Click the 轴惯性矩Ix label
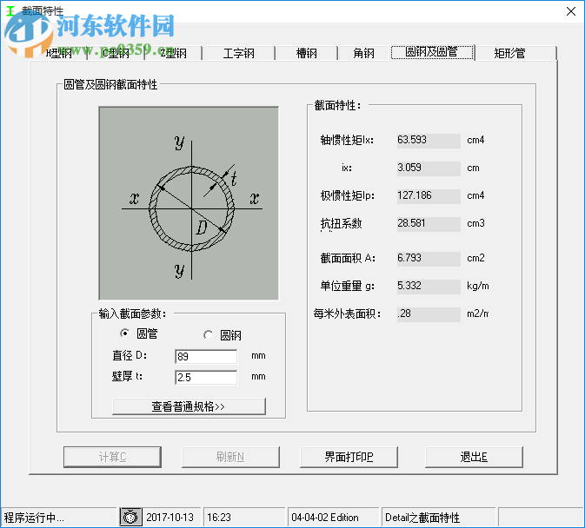 click(347, 140)
